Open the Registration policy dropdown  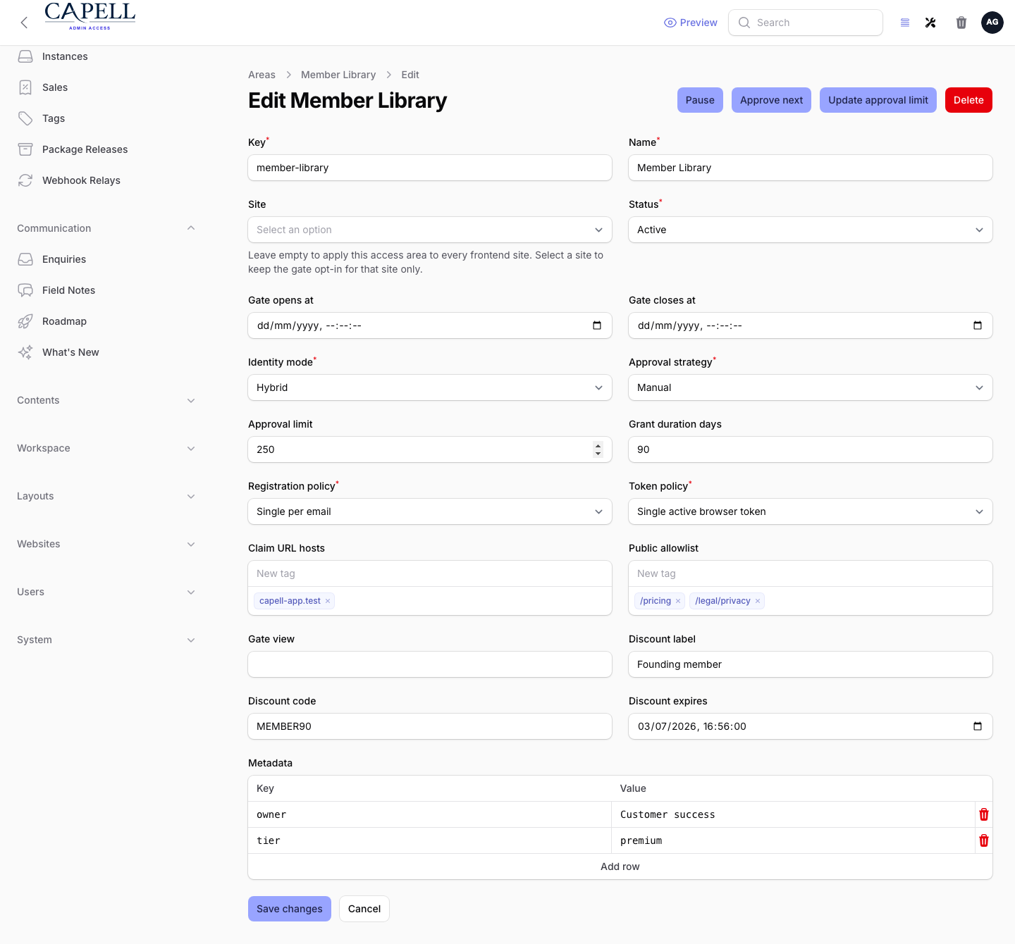click(x=430, y=511)
